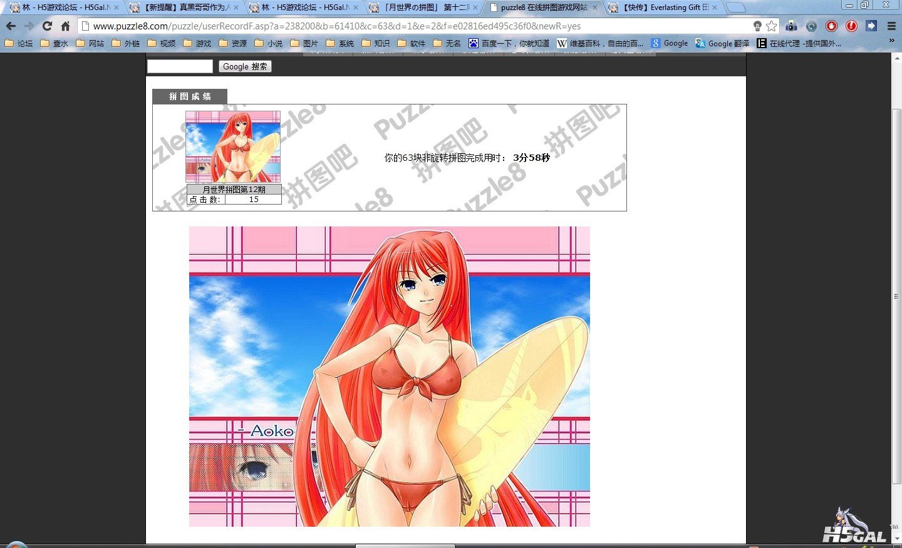Open the Google 翻译 bookmark

[722, 43]
